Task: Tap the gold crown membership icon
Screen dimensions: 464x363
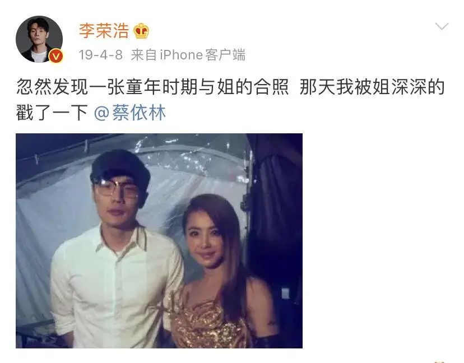Action: [141, 31]
